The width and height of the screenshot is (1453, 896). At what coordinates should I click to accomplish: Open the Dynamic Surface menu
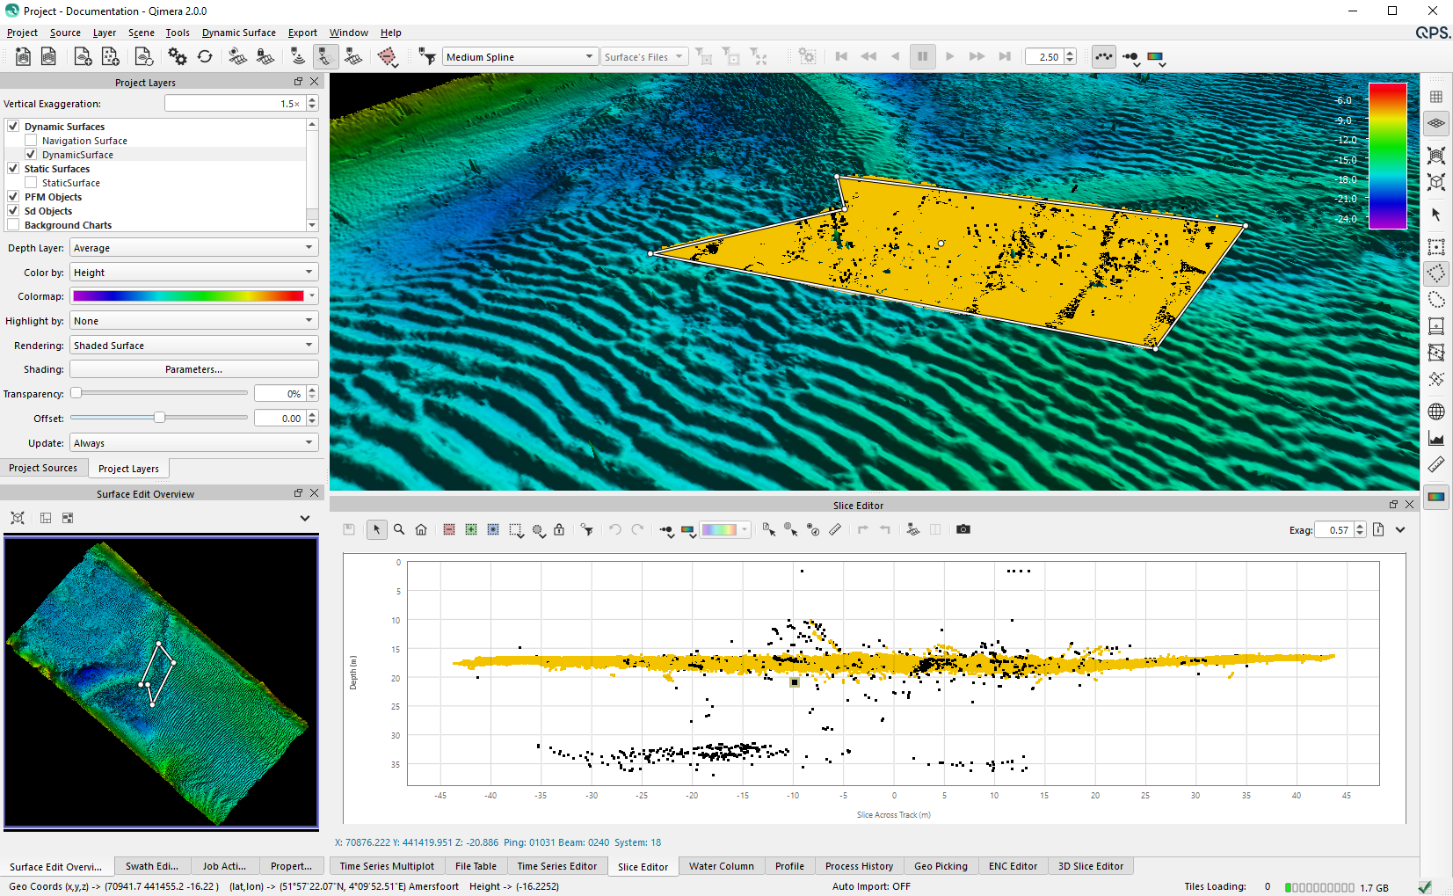tap(238, 33)
